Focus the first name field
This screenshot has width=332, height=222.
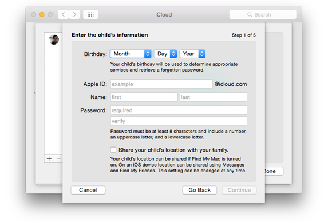(144, 97)
